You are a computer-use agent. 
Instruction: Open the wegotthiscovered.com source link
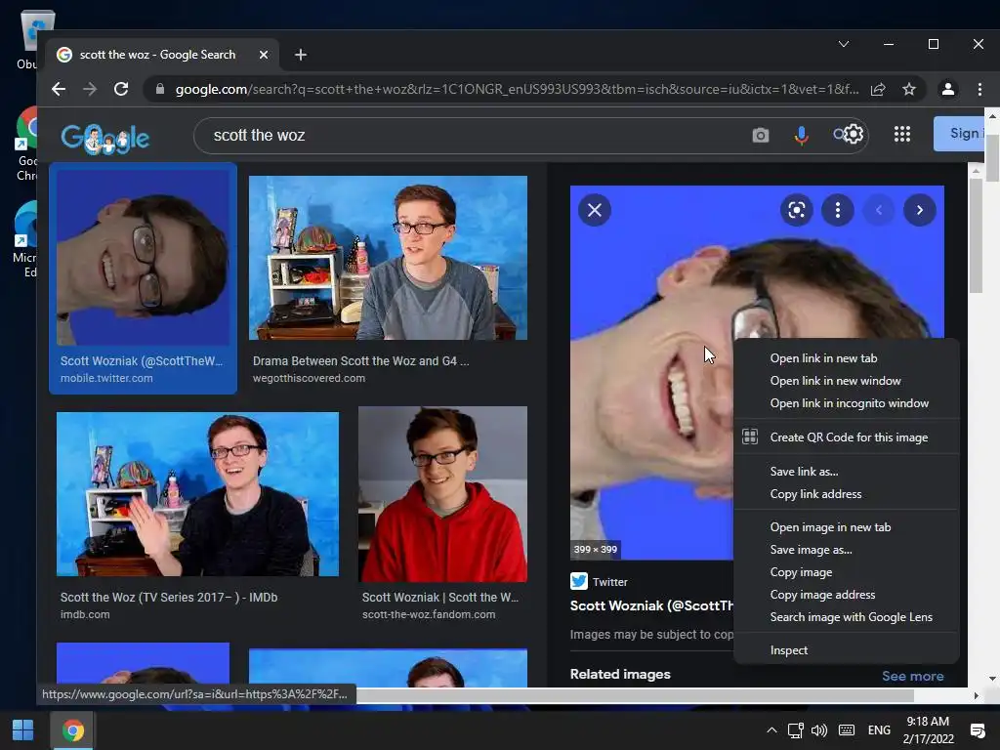(309, 378)
